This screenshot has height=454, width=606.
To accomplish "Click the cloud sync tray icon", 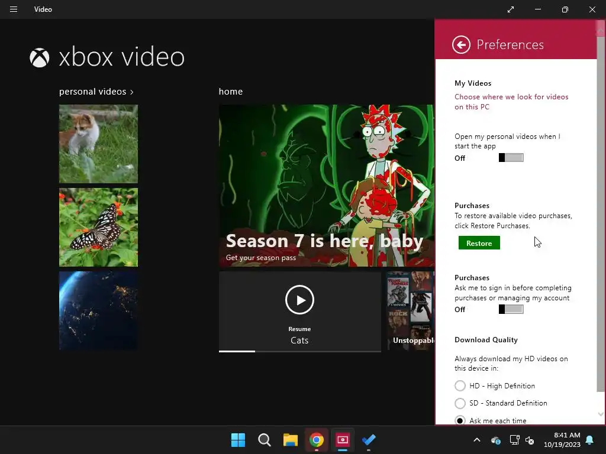I will click(x=496, y=440).
